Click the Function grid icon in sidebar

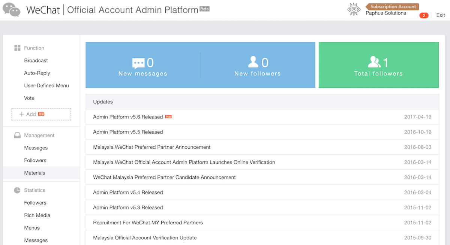click(17, 48)
